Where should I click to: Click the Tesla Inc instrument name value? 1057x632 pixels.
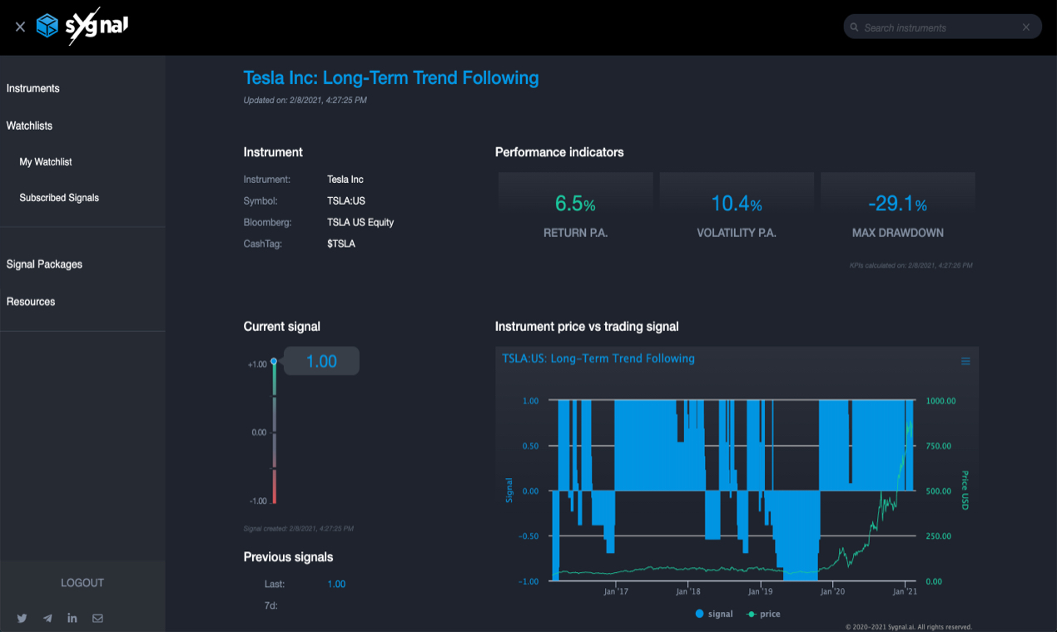(x=345, y=179)
